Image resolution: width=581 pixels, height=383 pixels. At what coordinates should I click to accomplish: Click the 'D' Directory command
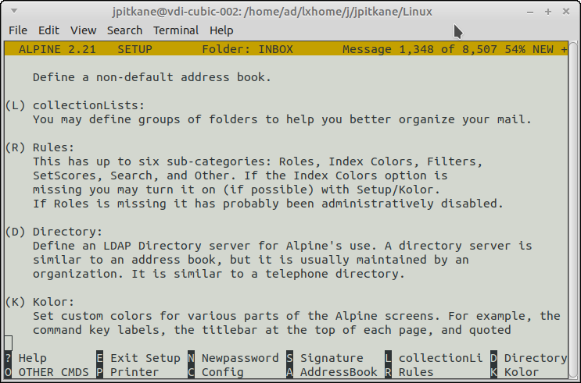tap(529, 358)
